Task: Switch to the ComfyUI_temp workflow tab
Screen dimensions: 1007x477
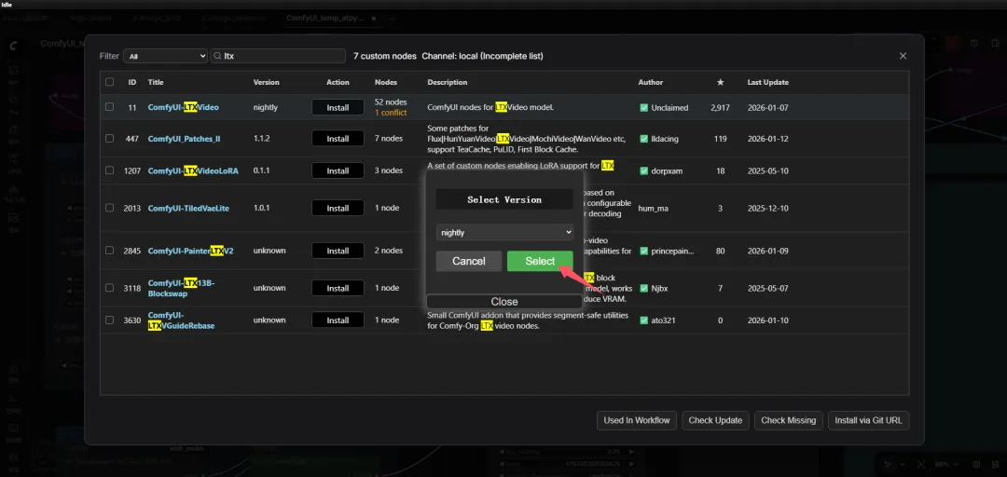Action: click(325, 18)
